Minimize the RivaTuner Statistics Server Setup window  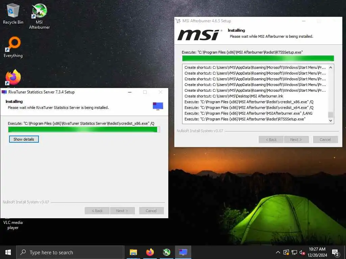pos(130,92)
